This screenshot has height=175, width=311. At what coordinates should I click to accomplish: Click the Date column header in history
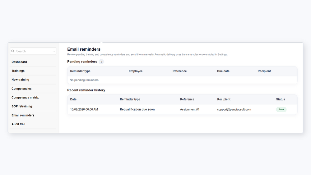73,99
